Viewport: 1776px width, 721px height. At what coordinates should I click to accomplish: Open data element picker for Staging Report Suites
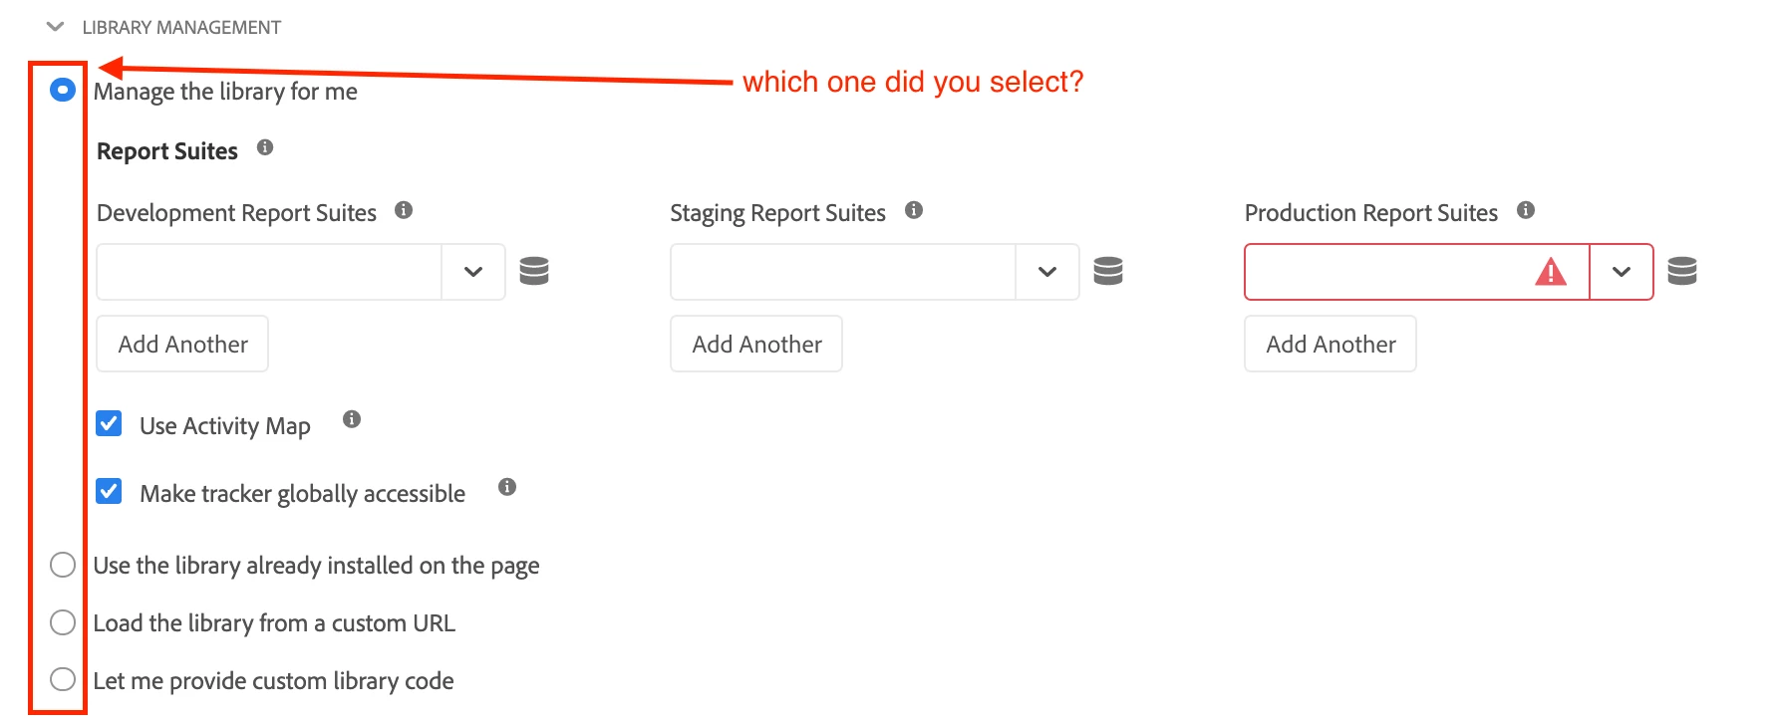1108,271
